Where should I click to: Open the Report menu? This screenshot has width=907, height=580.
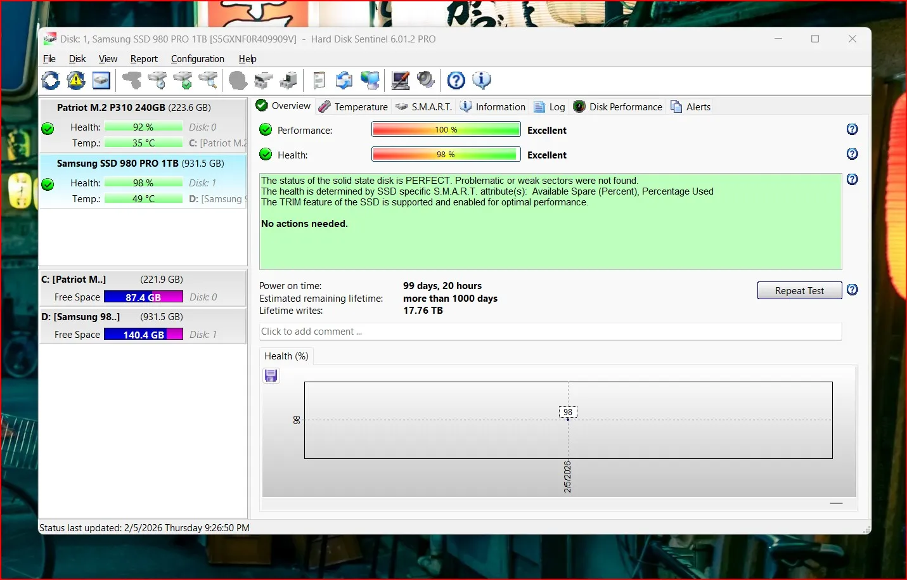click(x=144, y=59)
